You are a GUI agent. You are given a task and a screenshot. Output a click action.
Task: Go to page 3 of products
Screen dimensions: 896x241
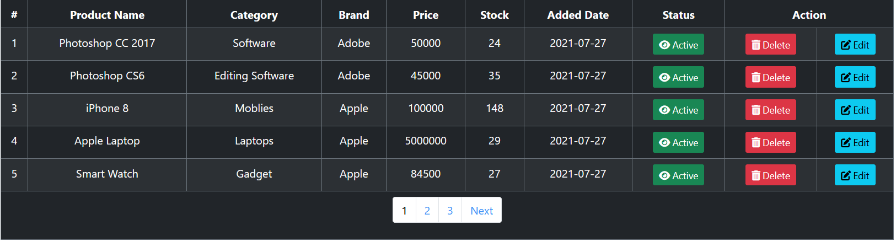(450, 210)
